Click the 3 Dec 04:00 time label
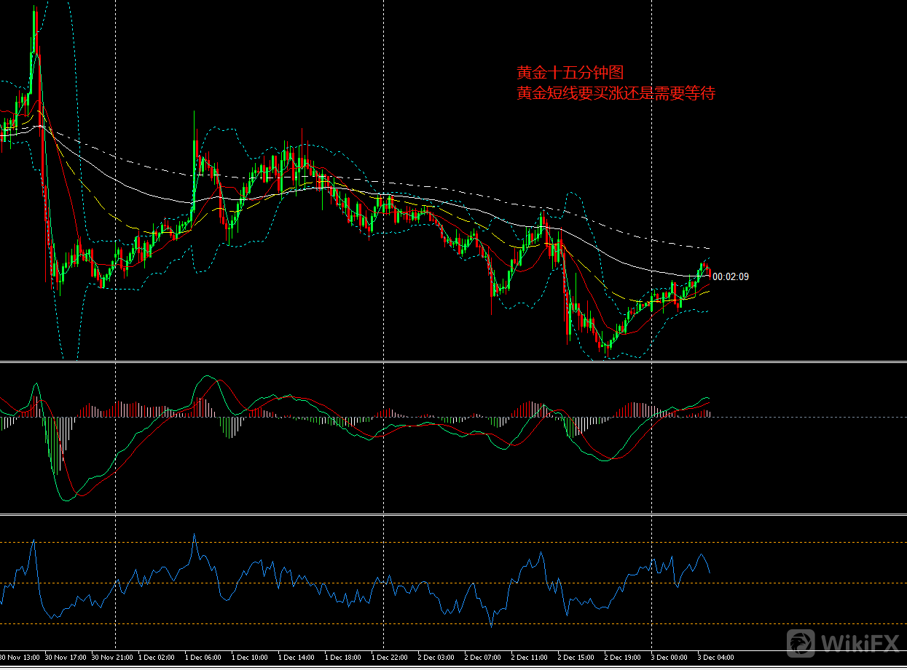 tap(716, 658)
